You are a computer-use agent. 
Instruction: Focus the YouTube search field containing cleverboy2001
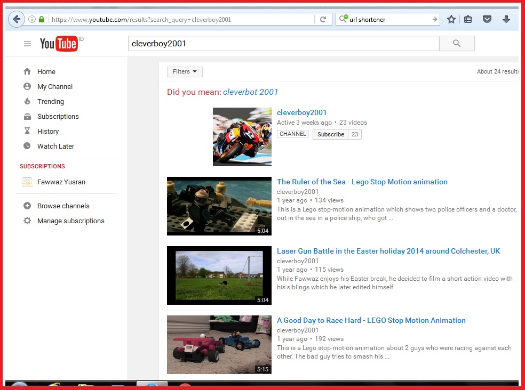click(x=283, y=44)
